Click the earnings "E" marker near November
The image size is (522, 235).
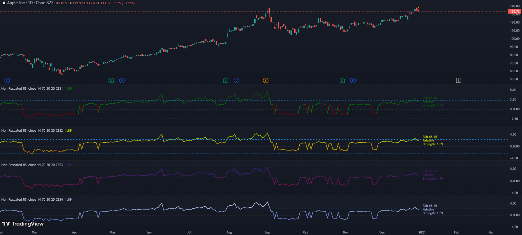(x=341, y=80)
